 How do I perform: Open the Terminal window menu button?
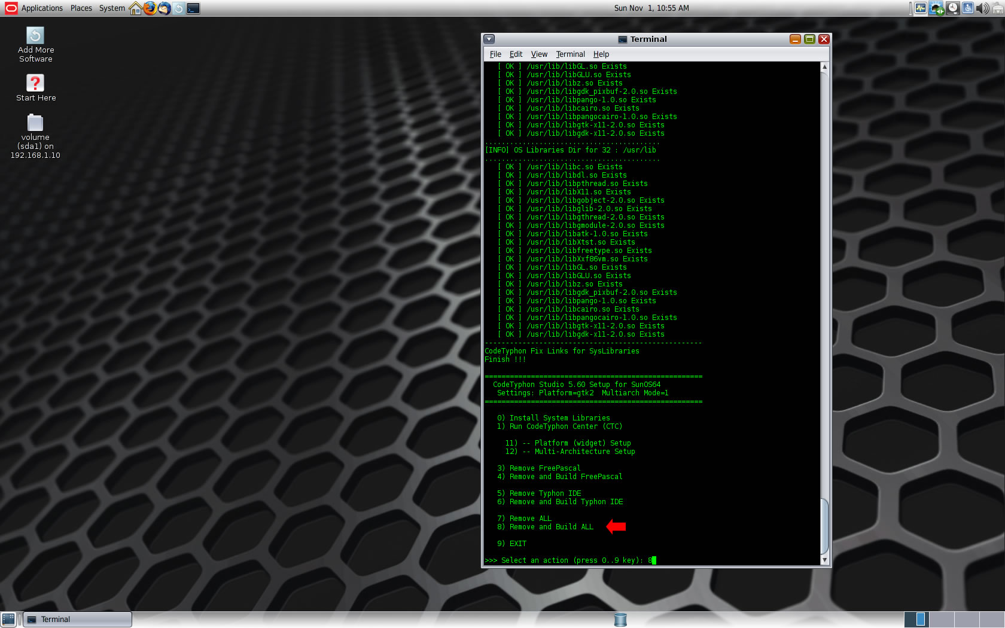[489, 39]
